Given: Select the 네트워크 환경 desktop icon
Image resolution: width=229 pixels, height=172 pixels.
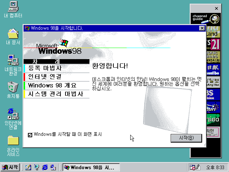Looking at the screenshot, I should point(13,65).
